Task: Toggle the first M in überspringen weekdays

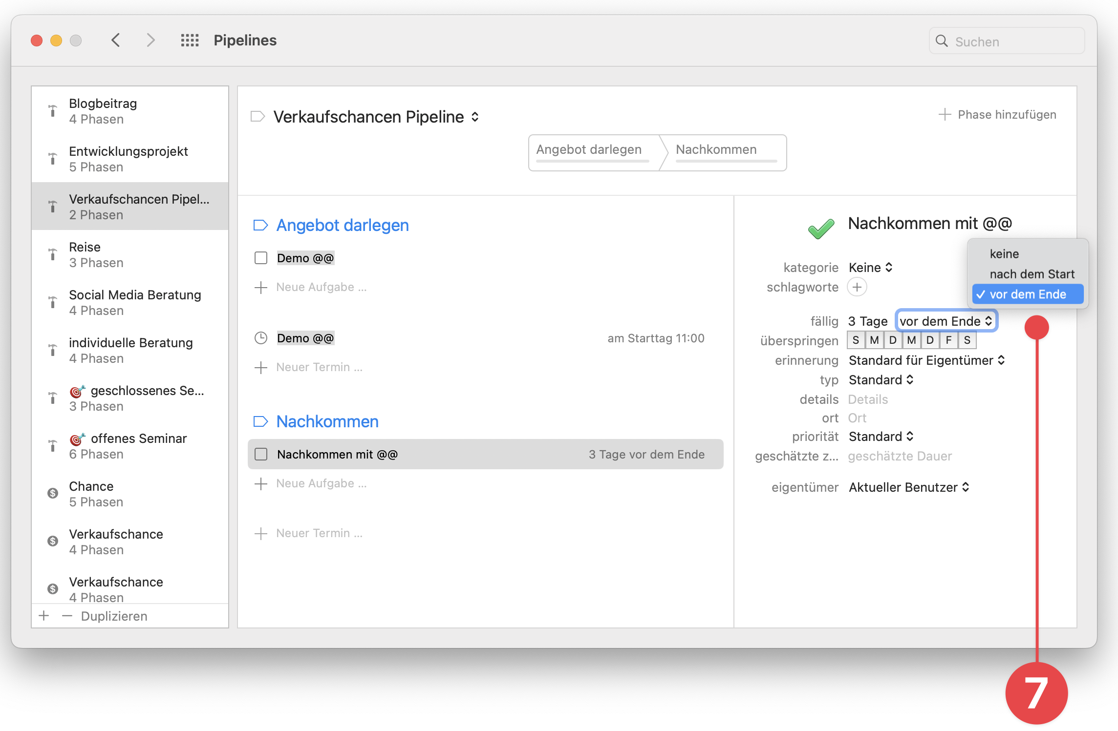Action: 874,340
